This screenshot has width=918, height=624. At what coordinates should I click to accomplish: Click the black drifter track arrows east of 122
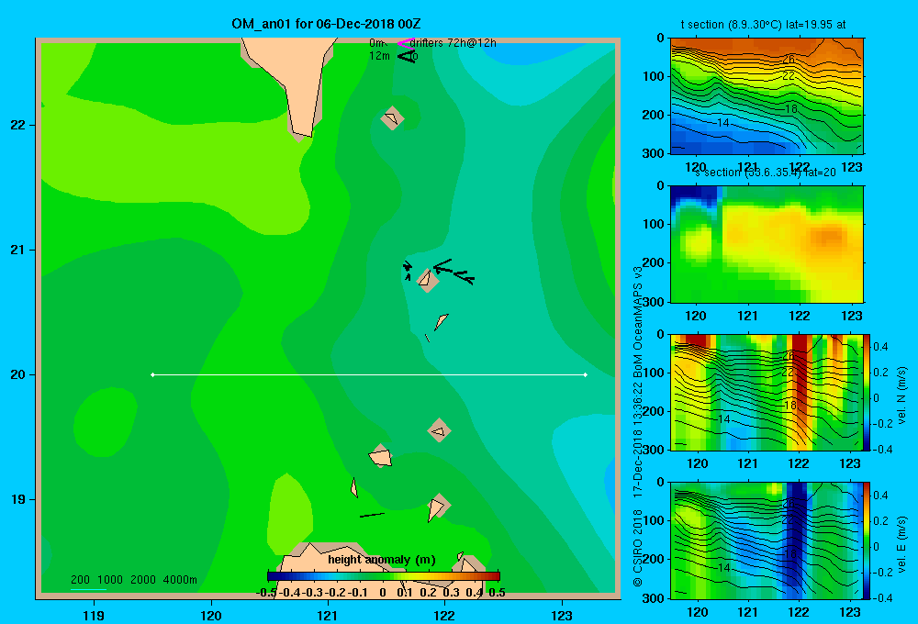pyautogui.click(x=453, y=272)
